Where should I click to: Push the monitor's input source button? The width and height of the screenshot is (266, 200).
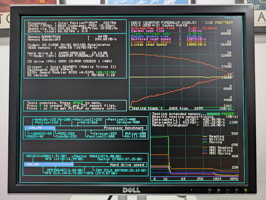210,190
